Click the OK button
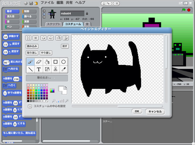Screen dimensions: 195x145 [x=137, y=111]
